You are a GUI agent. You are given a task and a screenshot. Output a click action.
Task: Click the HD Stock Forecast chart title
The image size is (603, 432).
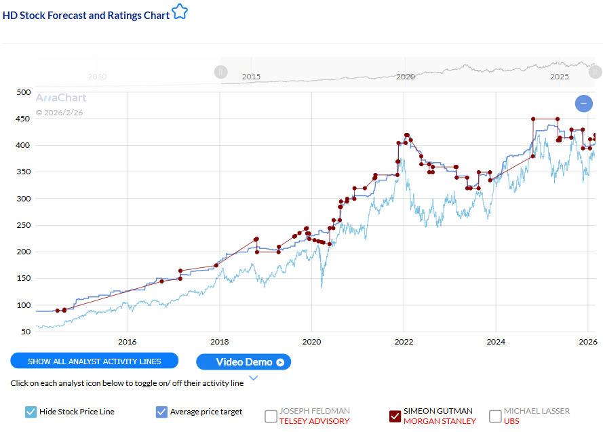click(x=86, y=14)
